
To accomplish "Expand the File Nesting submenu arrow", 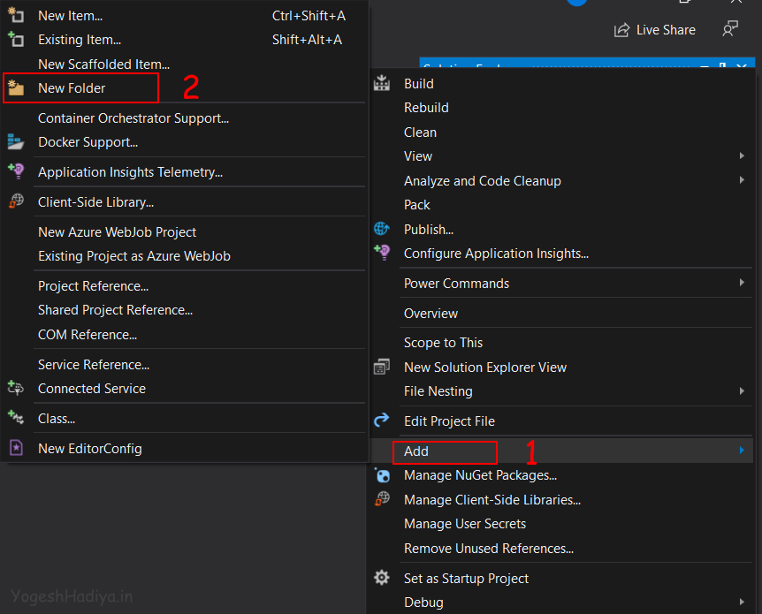I will (x=742, y=391).
